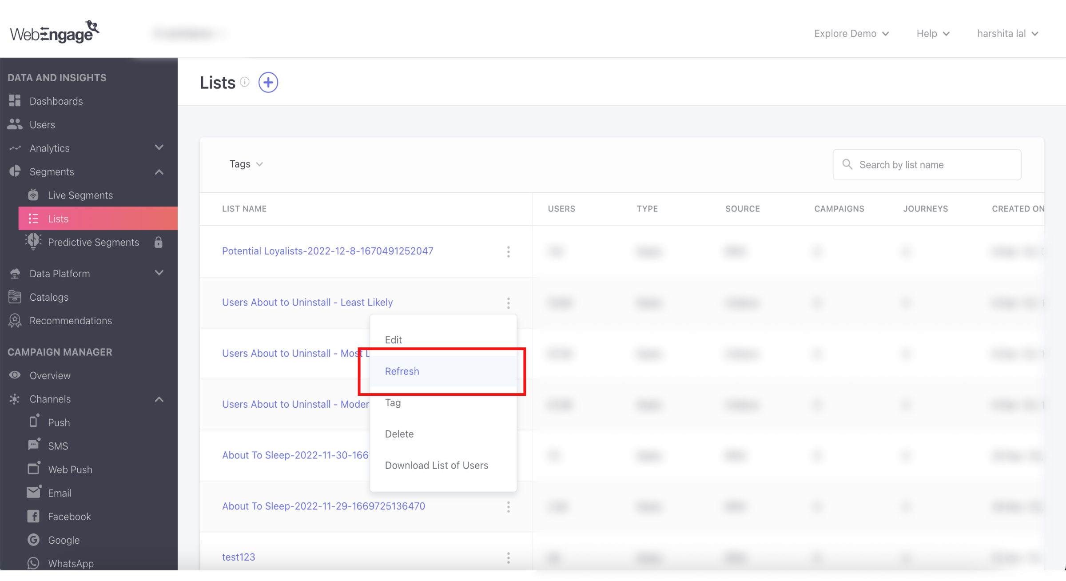Image resolution: width=1066 pixels, height=581 pixels.
Task: Click the Predictive Segments lock icon
Action: [x=158, y=243]
